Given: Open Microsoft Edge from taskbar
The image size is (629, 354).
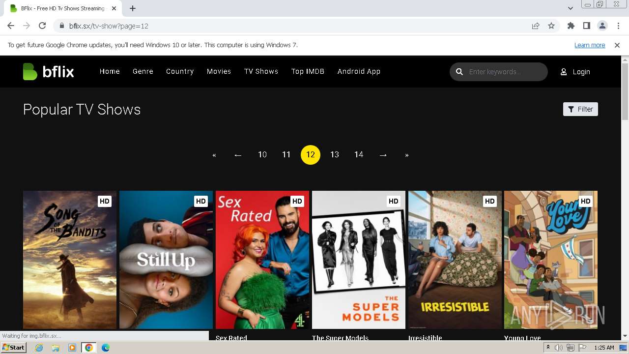Looking at the screenshot, I should [x=105, y=348].
